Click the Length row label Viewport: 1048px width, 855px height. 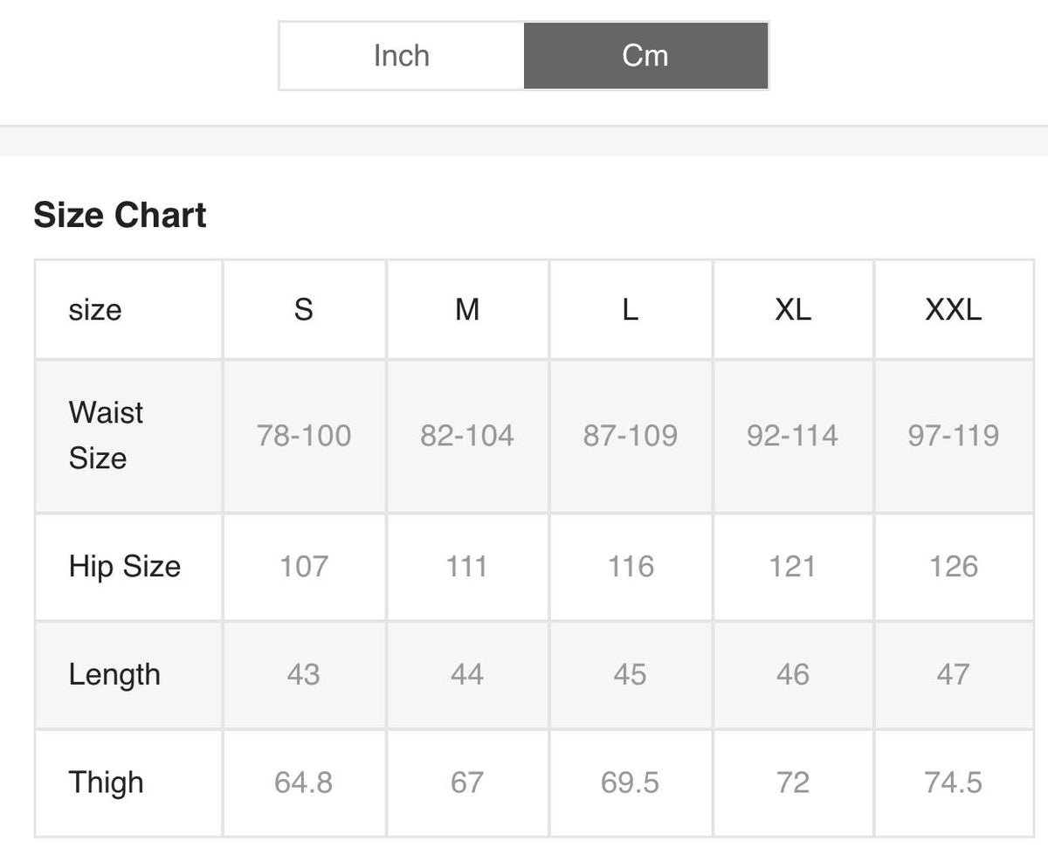[114, 674]
